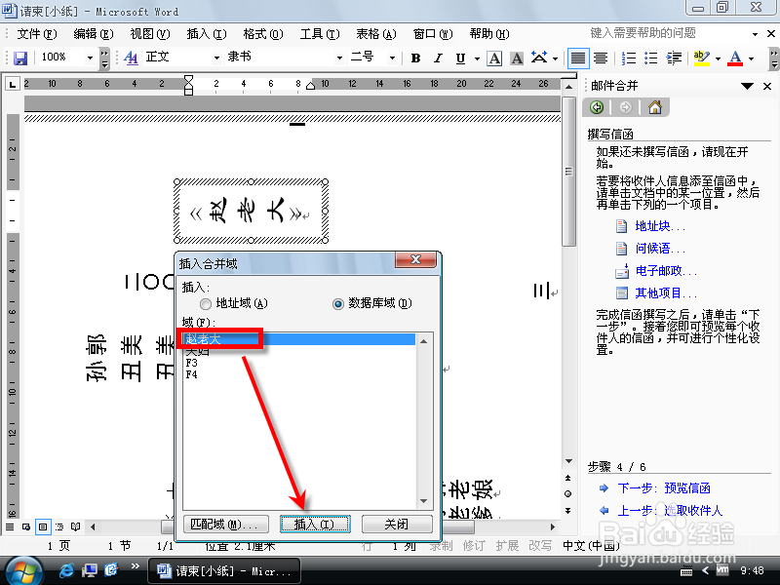Open highlight color dropdown arrow
780x585 pixels.
pos(718,58)
